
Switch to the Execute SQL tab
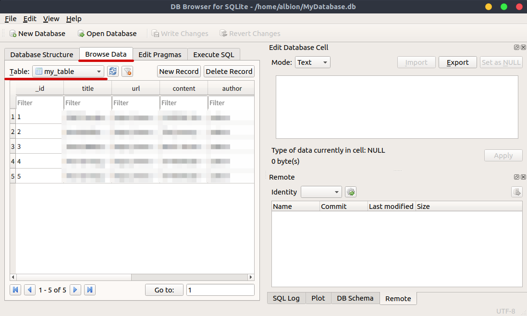[x=214, y=54]
